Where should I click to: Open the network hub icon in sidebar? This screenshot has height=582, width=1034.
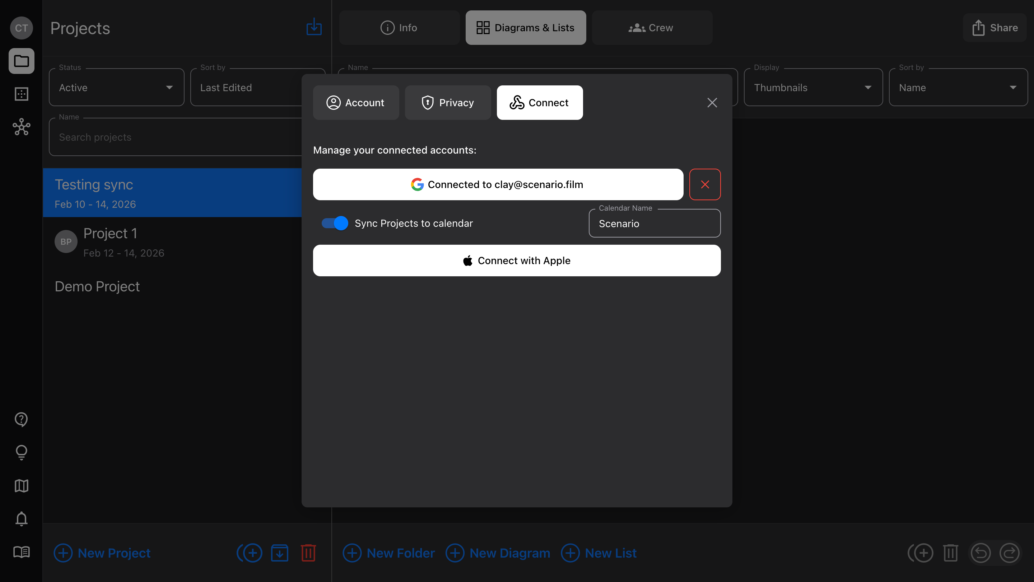point(21,127)
